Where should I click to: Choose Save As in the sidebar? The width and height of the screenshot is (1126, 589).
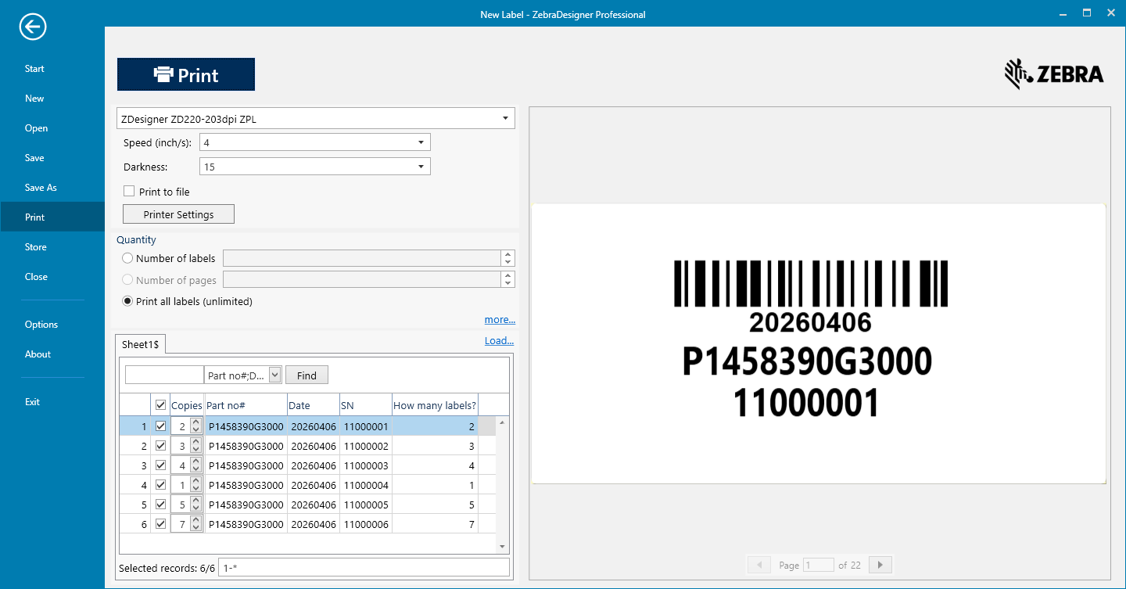[41, 188]
